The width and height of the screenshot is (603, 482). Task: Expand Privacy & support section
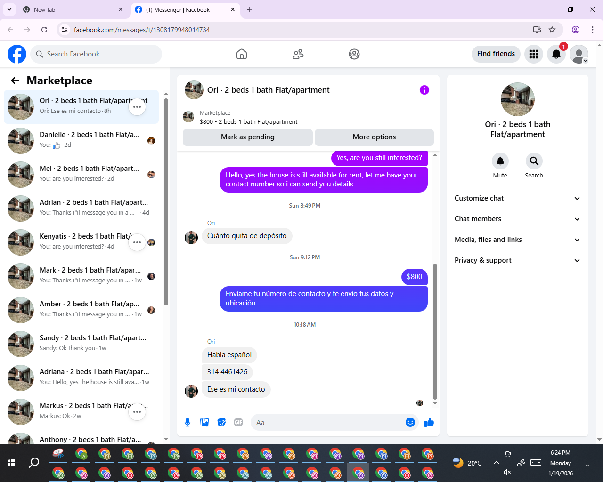517,260
